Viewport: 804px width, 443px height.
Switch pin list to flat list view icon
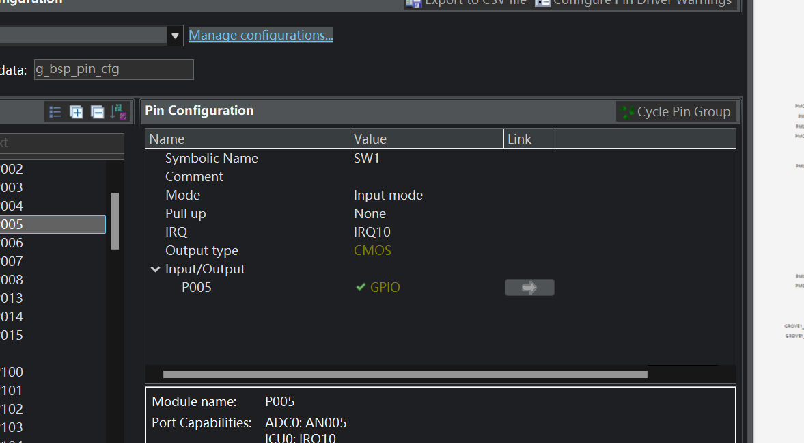[55, 112]
